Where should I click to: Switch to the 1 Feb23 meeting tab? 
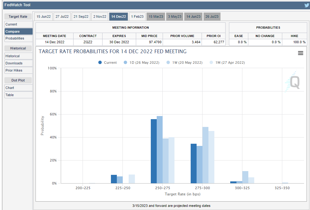click(x=137, y=17)
